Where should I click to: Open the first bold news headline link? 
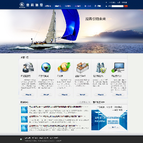(x=56, y=107)
